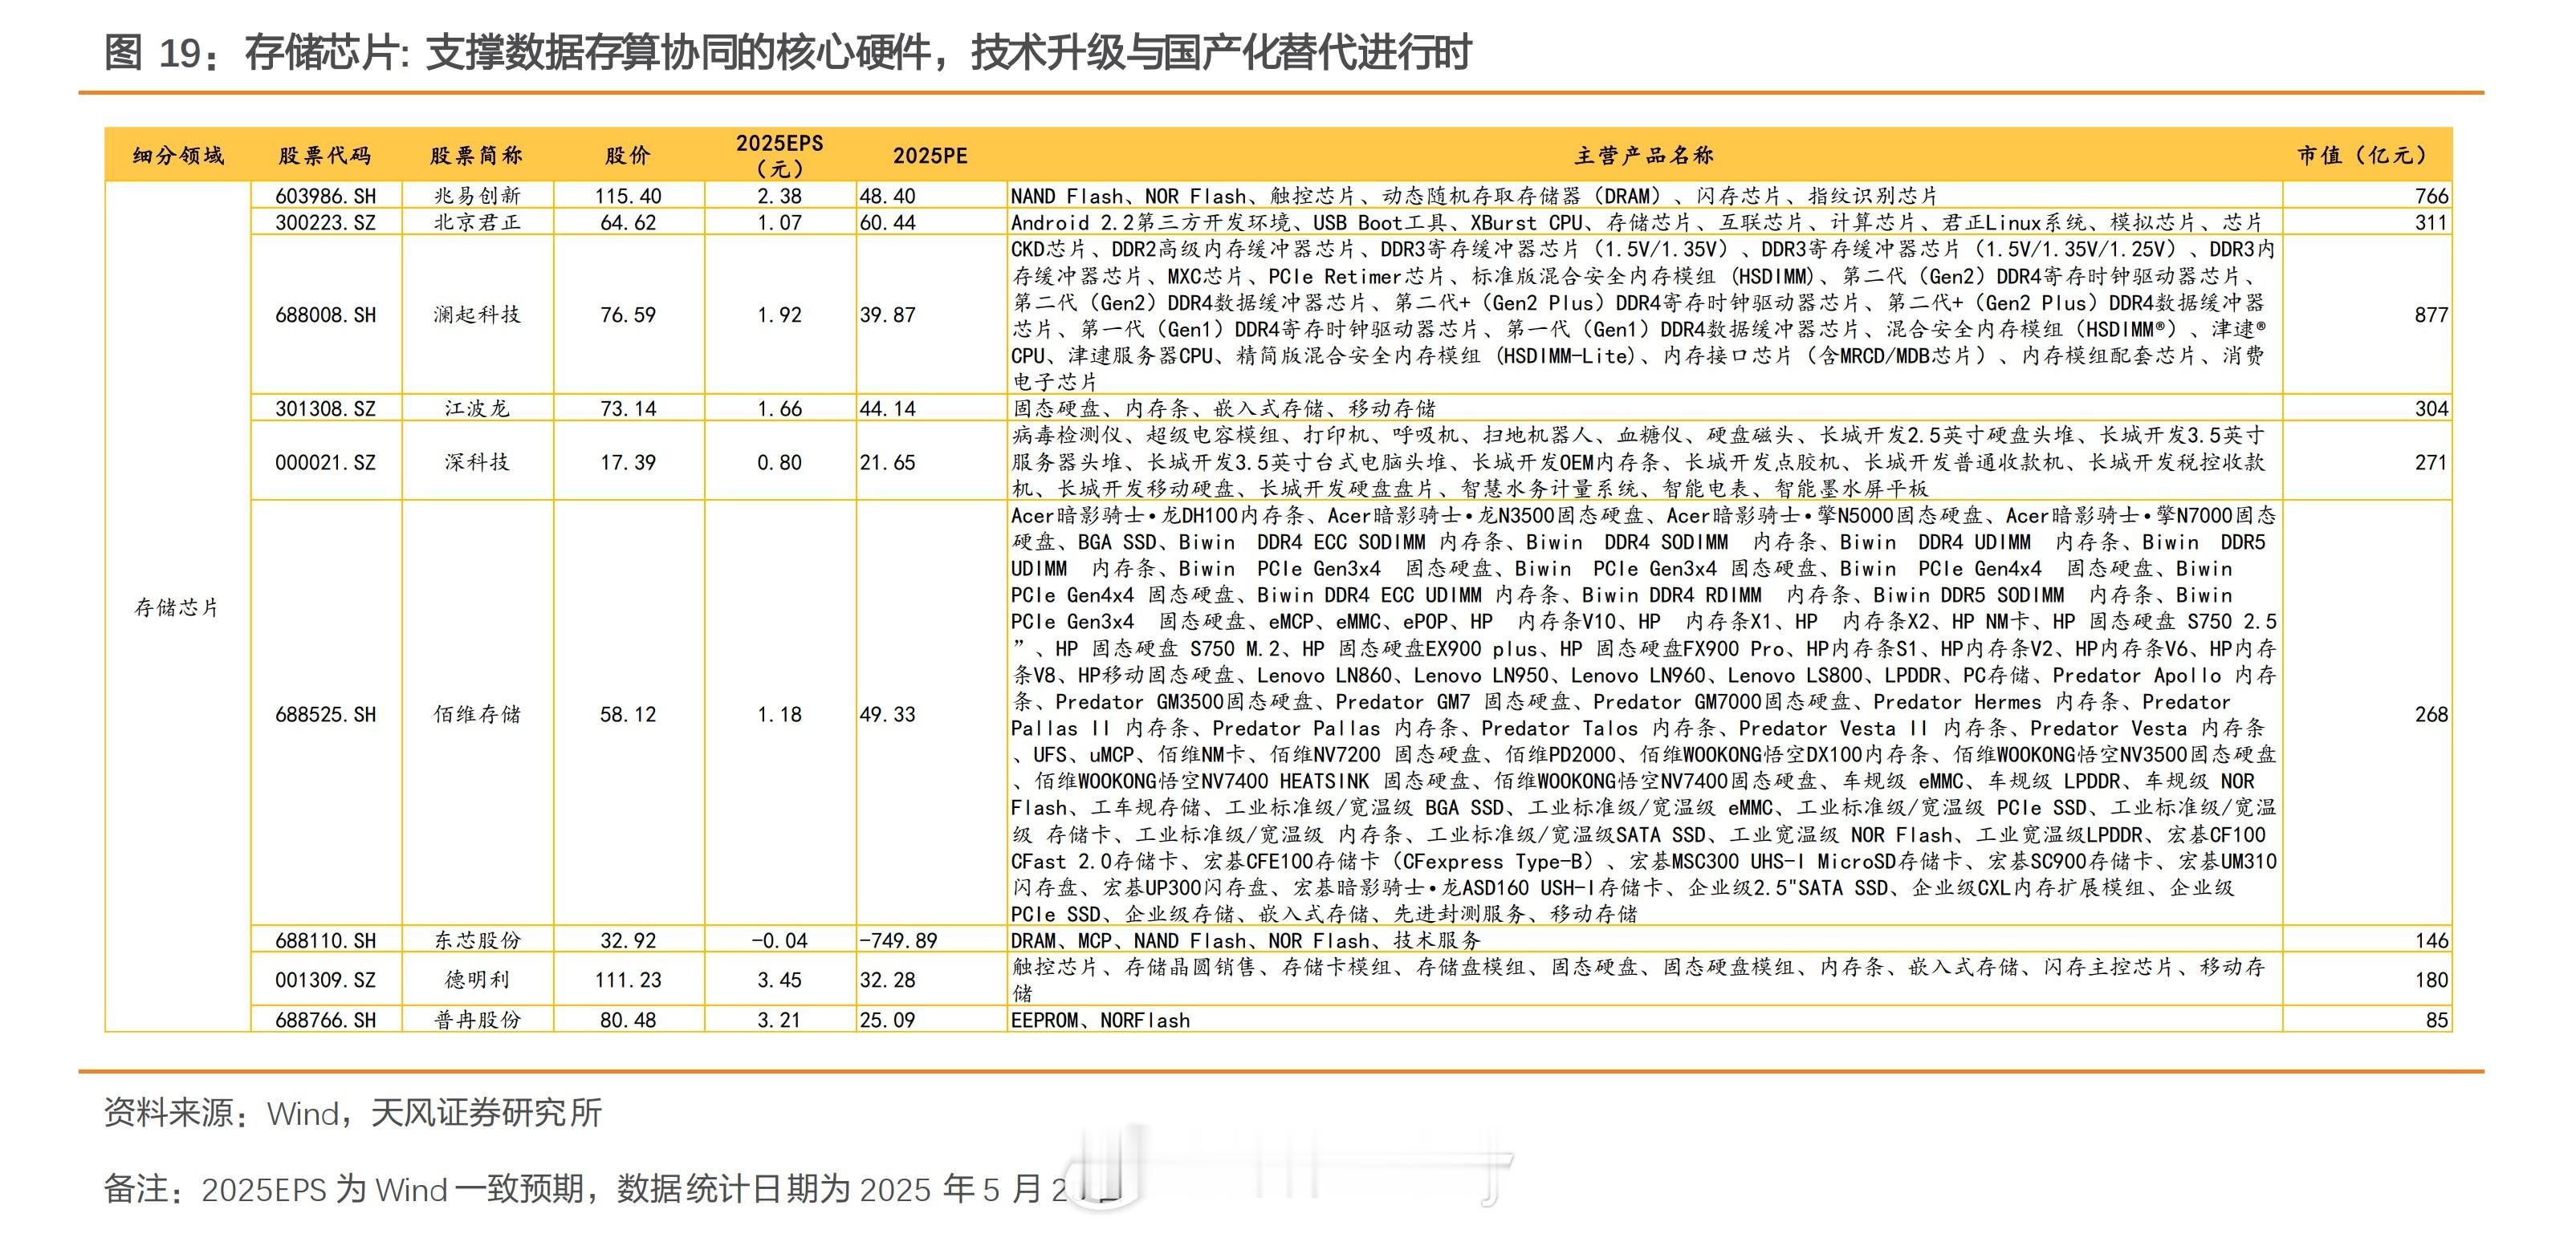2576x1238 pixels.
Task: Click the 股价 column header
Action: [x=628, y=155]
